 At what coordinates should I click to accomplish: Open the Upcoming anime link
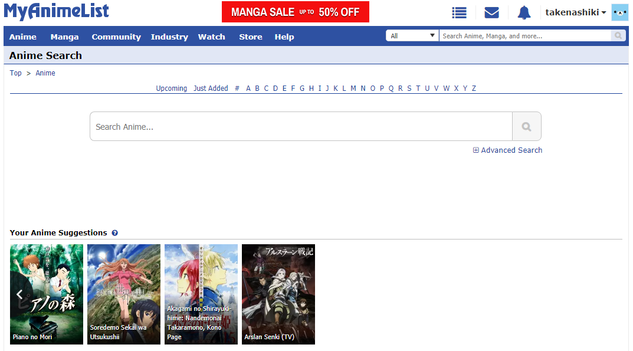(x=171, y=88)
